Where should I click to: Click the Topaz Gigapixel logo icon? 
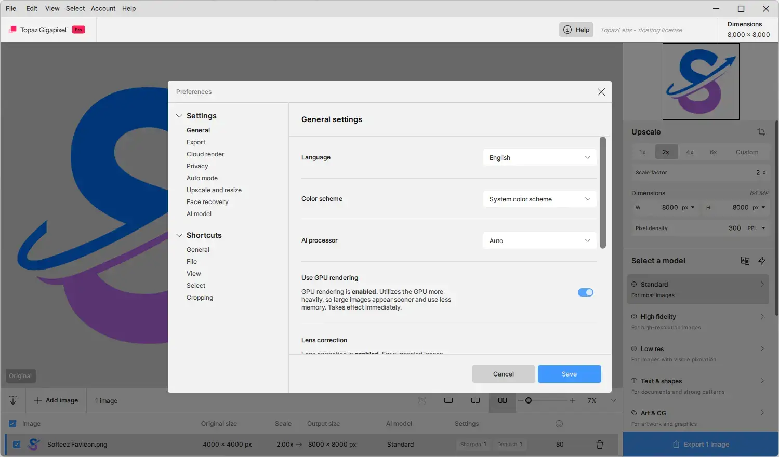tap(12, 30)
